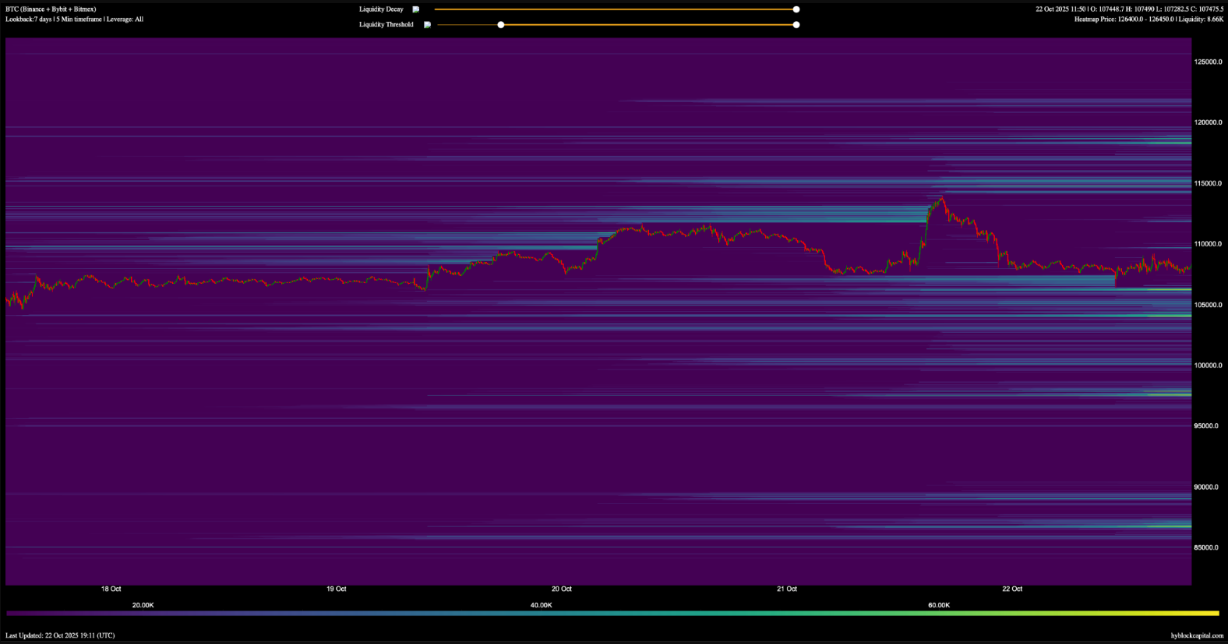Screen dimensions: 1228x644
Task: Click the Lookback 7 days settings text
Action: pyautogui.click(x=74, y=19)
